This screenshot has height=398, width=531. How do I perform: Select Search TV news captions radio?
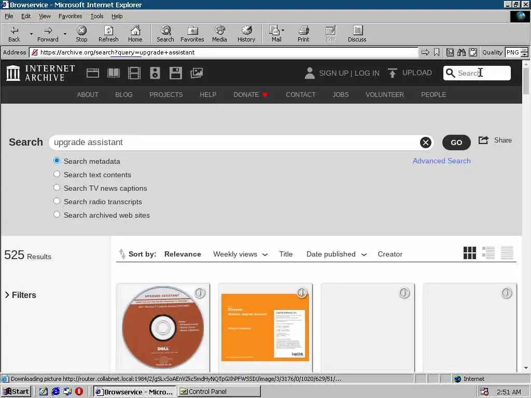click(x=57, y=188)
